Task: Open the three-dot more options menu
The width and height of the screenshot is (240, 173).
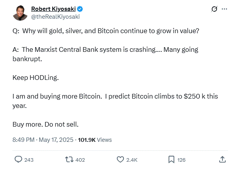Action: [224, 9]
